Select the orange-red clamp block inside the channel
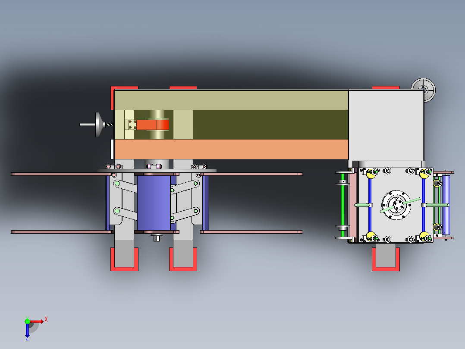This screenshot has height=349, width=465. pyautogui.click(x=153, y=125)
